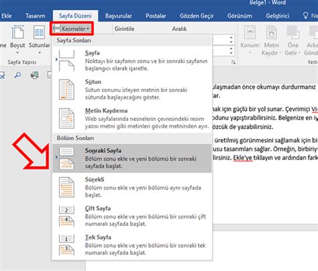Screen dimensions: 318x271
Task: Click the Sayfa page break icon
Action: 66,61
